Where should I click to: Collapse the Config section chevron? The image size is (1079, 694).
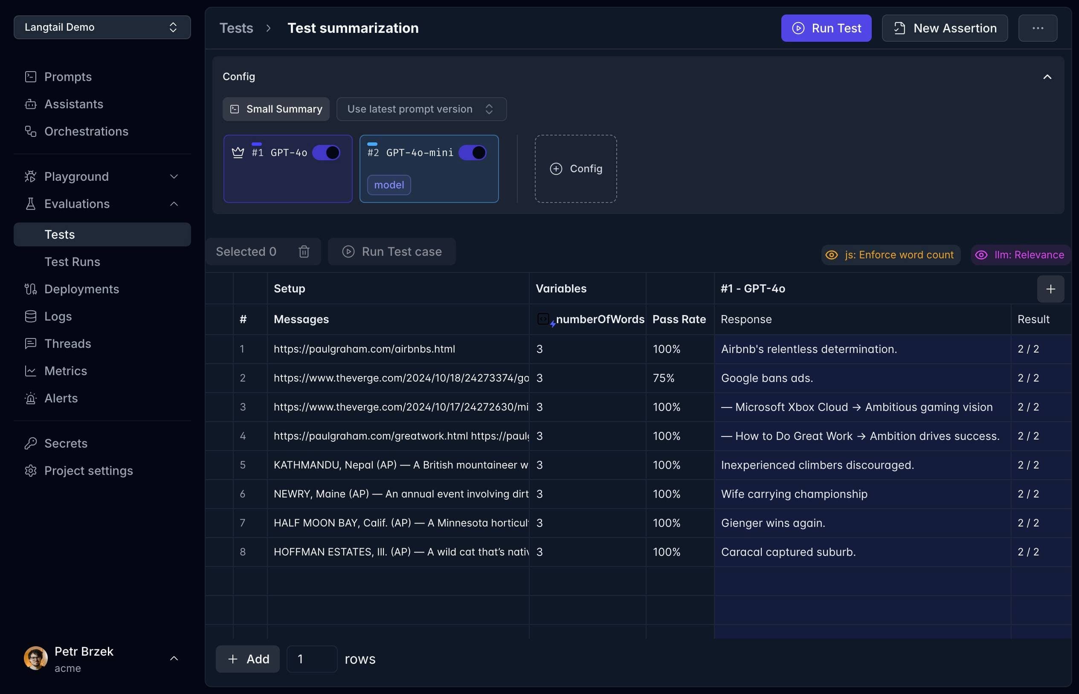tap(1047, 77)
